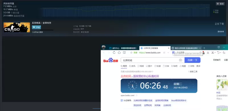
Task: Open the 时区 world map thumbnail
Action: [222, 85]
